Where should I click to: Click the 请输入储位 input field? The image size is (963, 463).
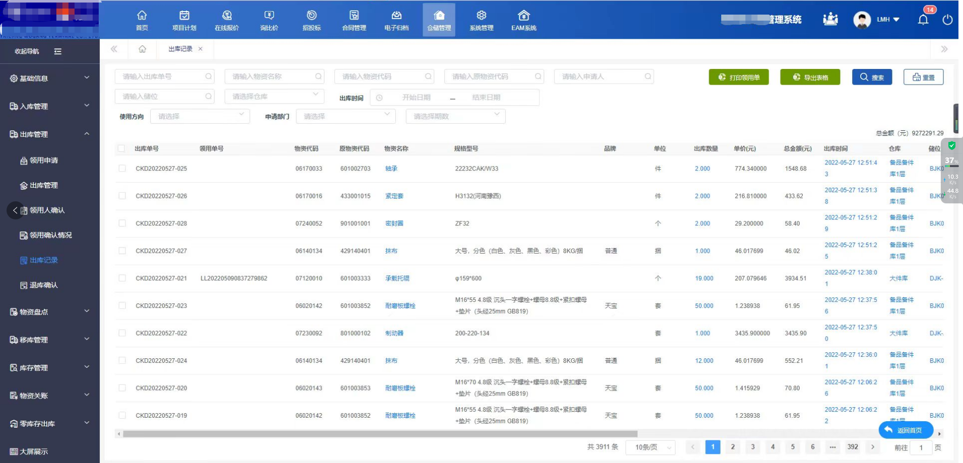165,96
